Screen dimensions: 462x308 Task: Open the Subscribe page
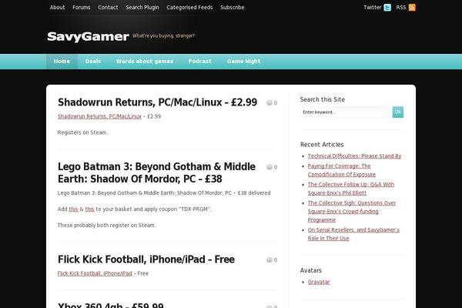pos(233,8)
